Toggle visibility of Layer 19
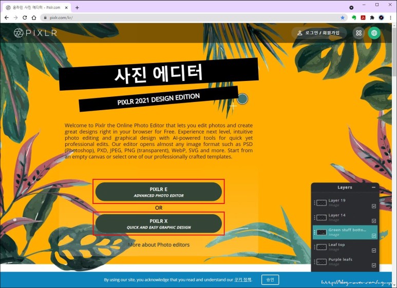Screen dimensions: 397x288 click(x=374, y=206)
